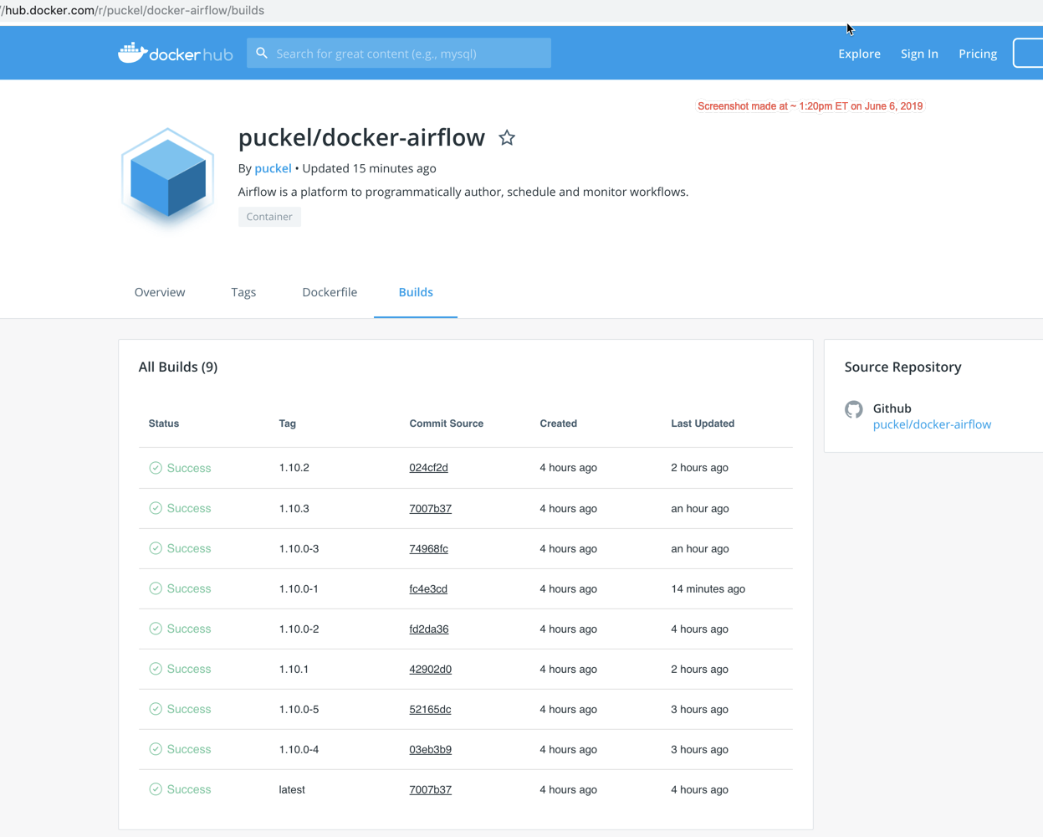Viewport: 1043px width, 837px height.
Task: Click the success check icon for tag 1.10.0-2
Action: tap(156, 629)
